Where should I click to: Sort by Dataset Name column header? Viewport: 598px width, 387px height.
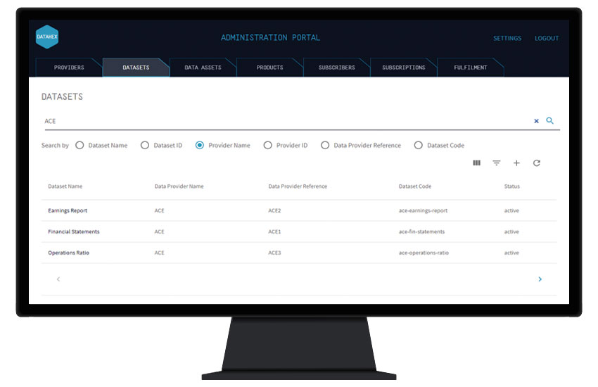tap(65, 186)
